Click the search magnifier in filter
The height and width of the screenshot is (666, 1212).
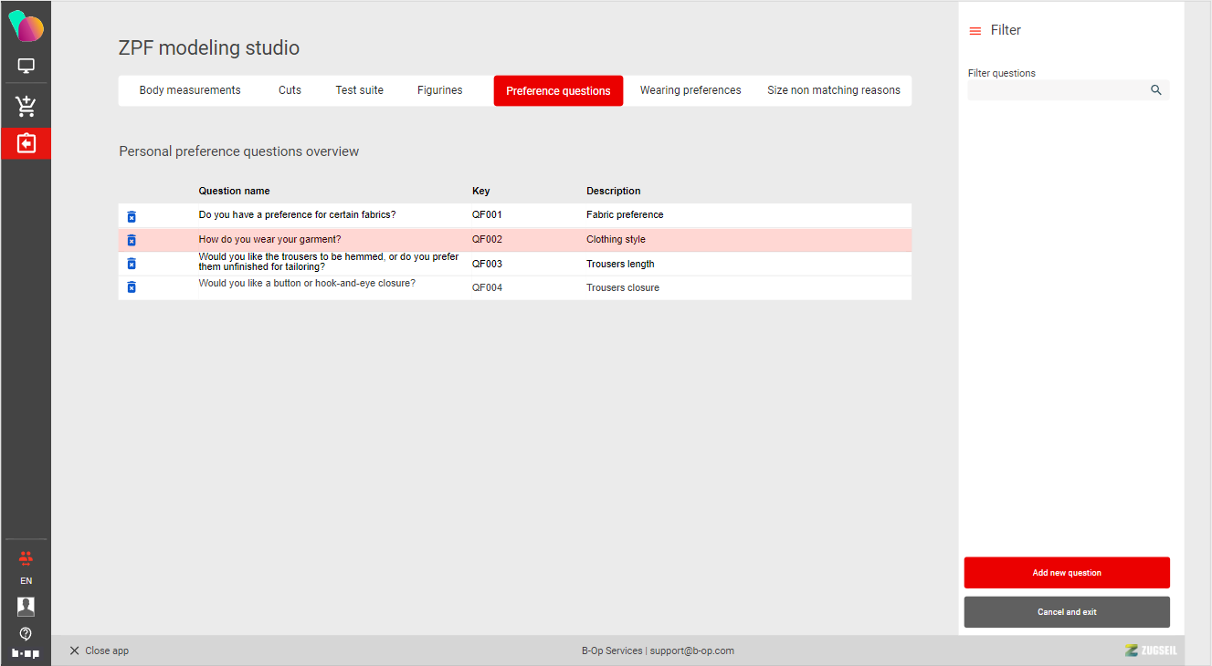[x=1156, y=90]
